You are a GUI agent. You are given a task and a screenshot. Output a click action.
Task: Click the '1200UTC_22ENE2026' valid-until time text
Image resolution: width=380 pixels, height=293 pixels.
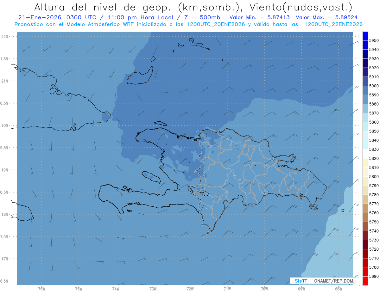pyautogui.click(x=333, y=24)
